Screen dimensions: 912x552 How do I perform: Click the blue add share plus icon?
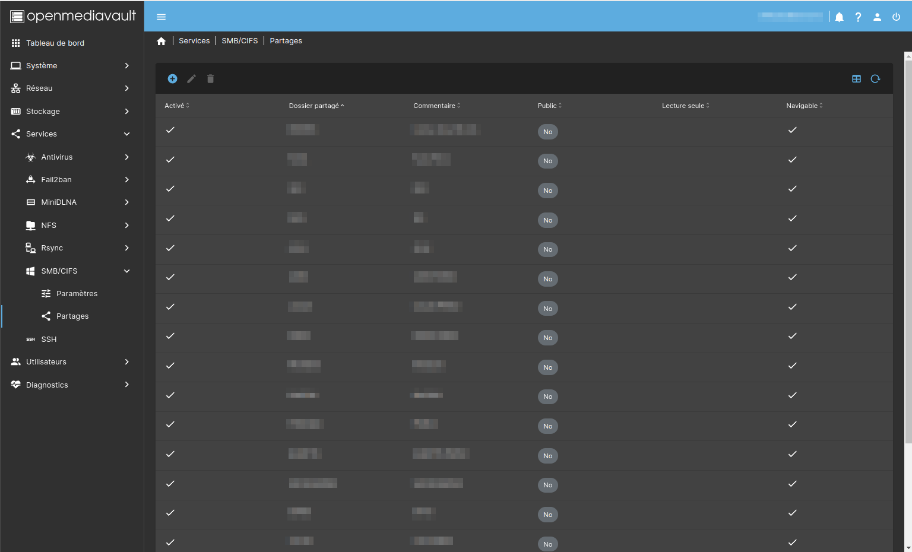[x=172, y=79]
